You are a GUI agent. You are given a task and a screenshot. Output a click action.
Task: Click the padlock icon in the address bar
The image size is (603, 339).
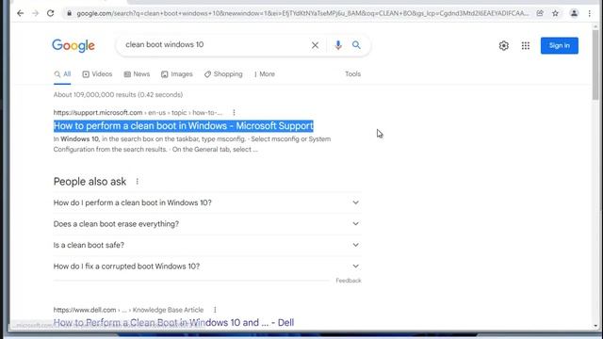(x=69, y=13)
